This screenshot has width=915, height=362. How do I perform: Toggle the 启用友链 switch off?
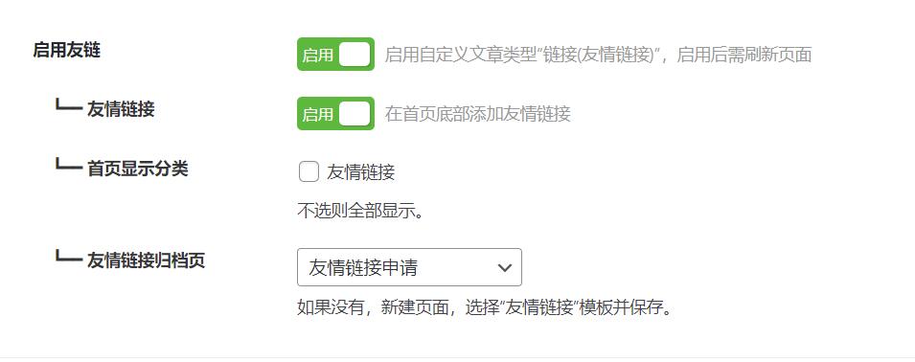335,55
